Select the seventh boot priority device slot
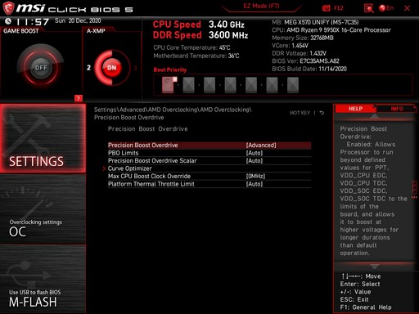 click(x=293, y=85)
